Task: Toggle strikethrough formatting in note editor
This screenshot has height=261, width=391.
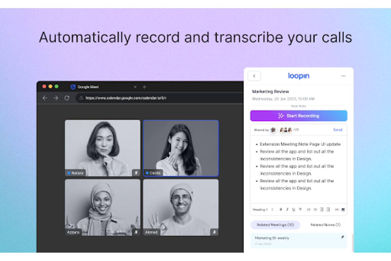Action: coord(300,210)
